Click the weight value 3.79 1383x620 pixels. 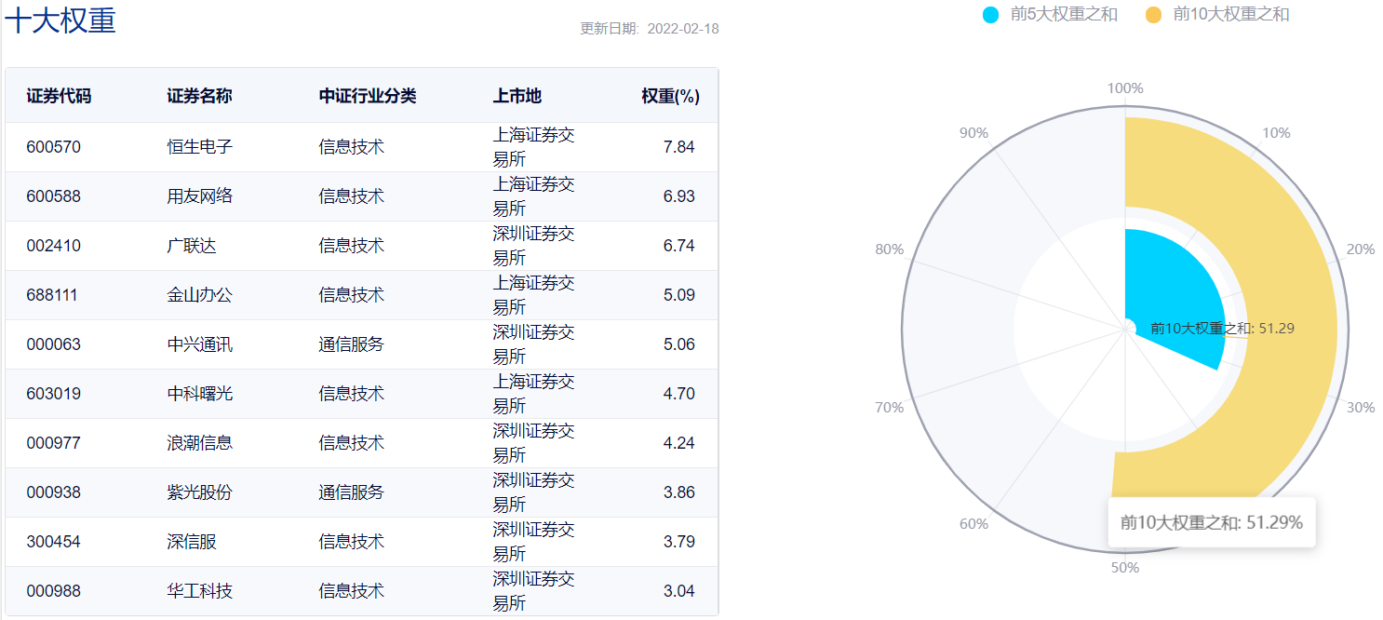coord(678,542)
